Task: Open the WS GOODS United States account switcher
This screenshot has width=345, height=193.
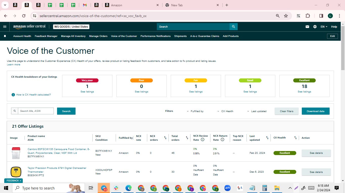Action: [71, 27]
